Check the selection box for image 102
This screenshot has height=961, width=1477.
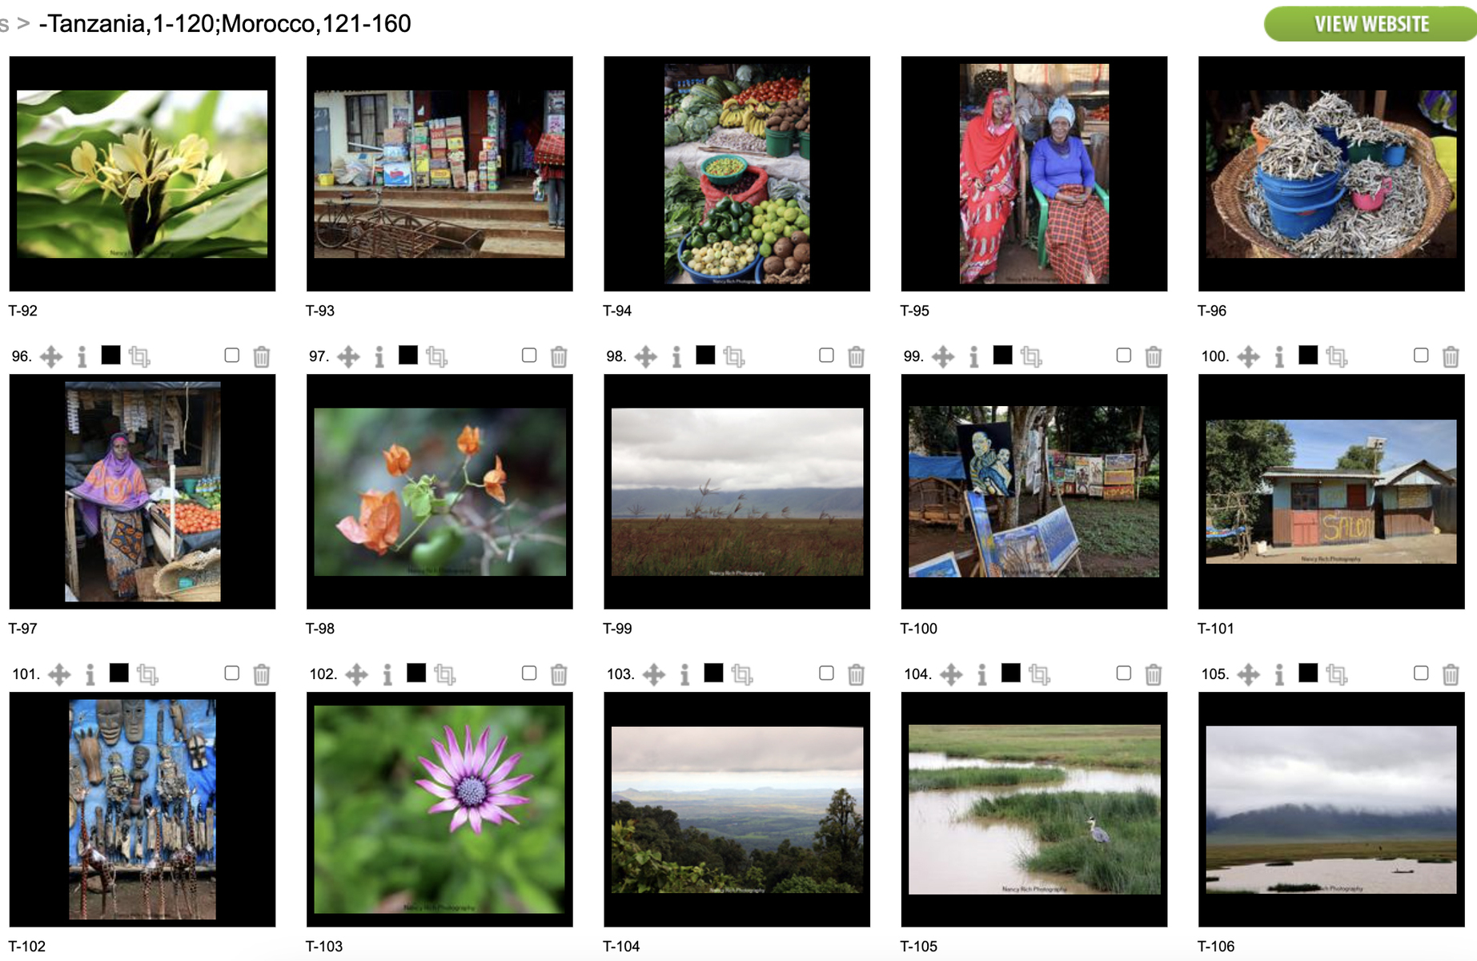(529, 673)
